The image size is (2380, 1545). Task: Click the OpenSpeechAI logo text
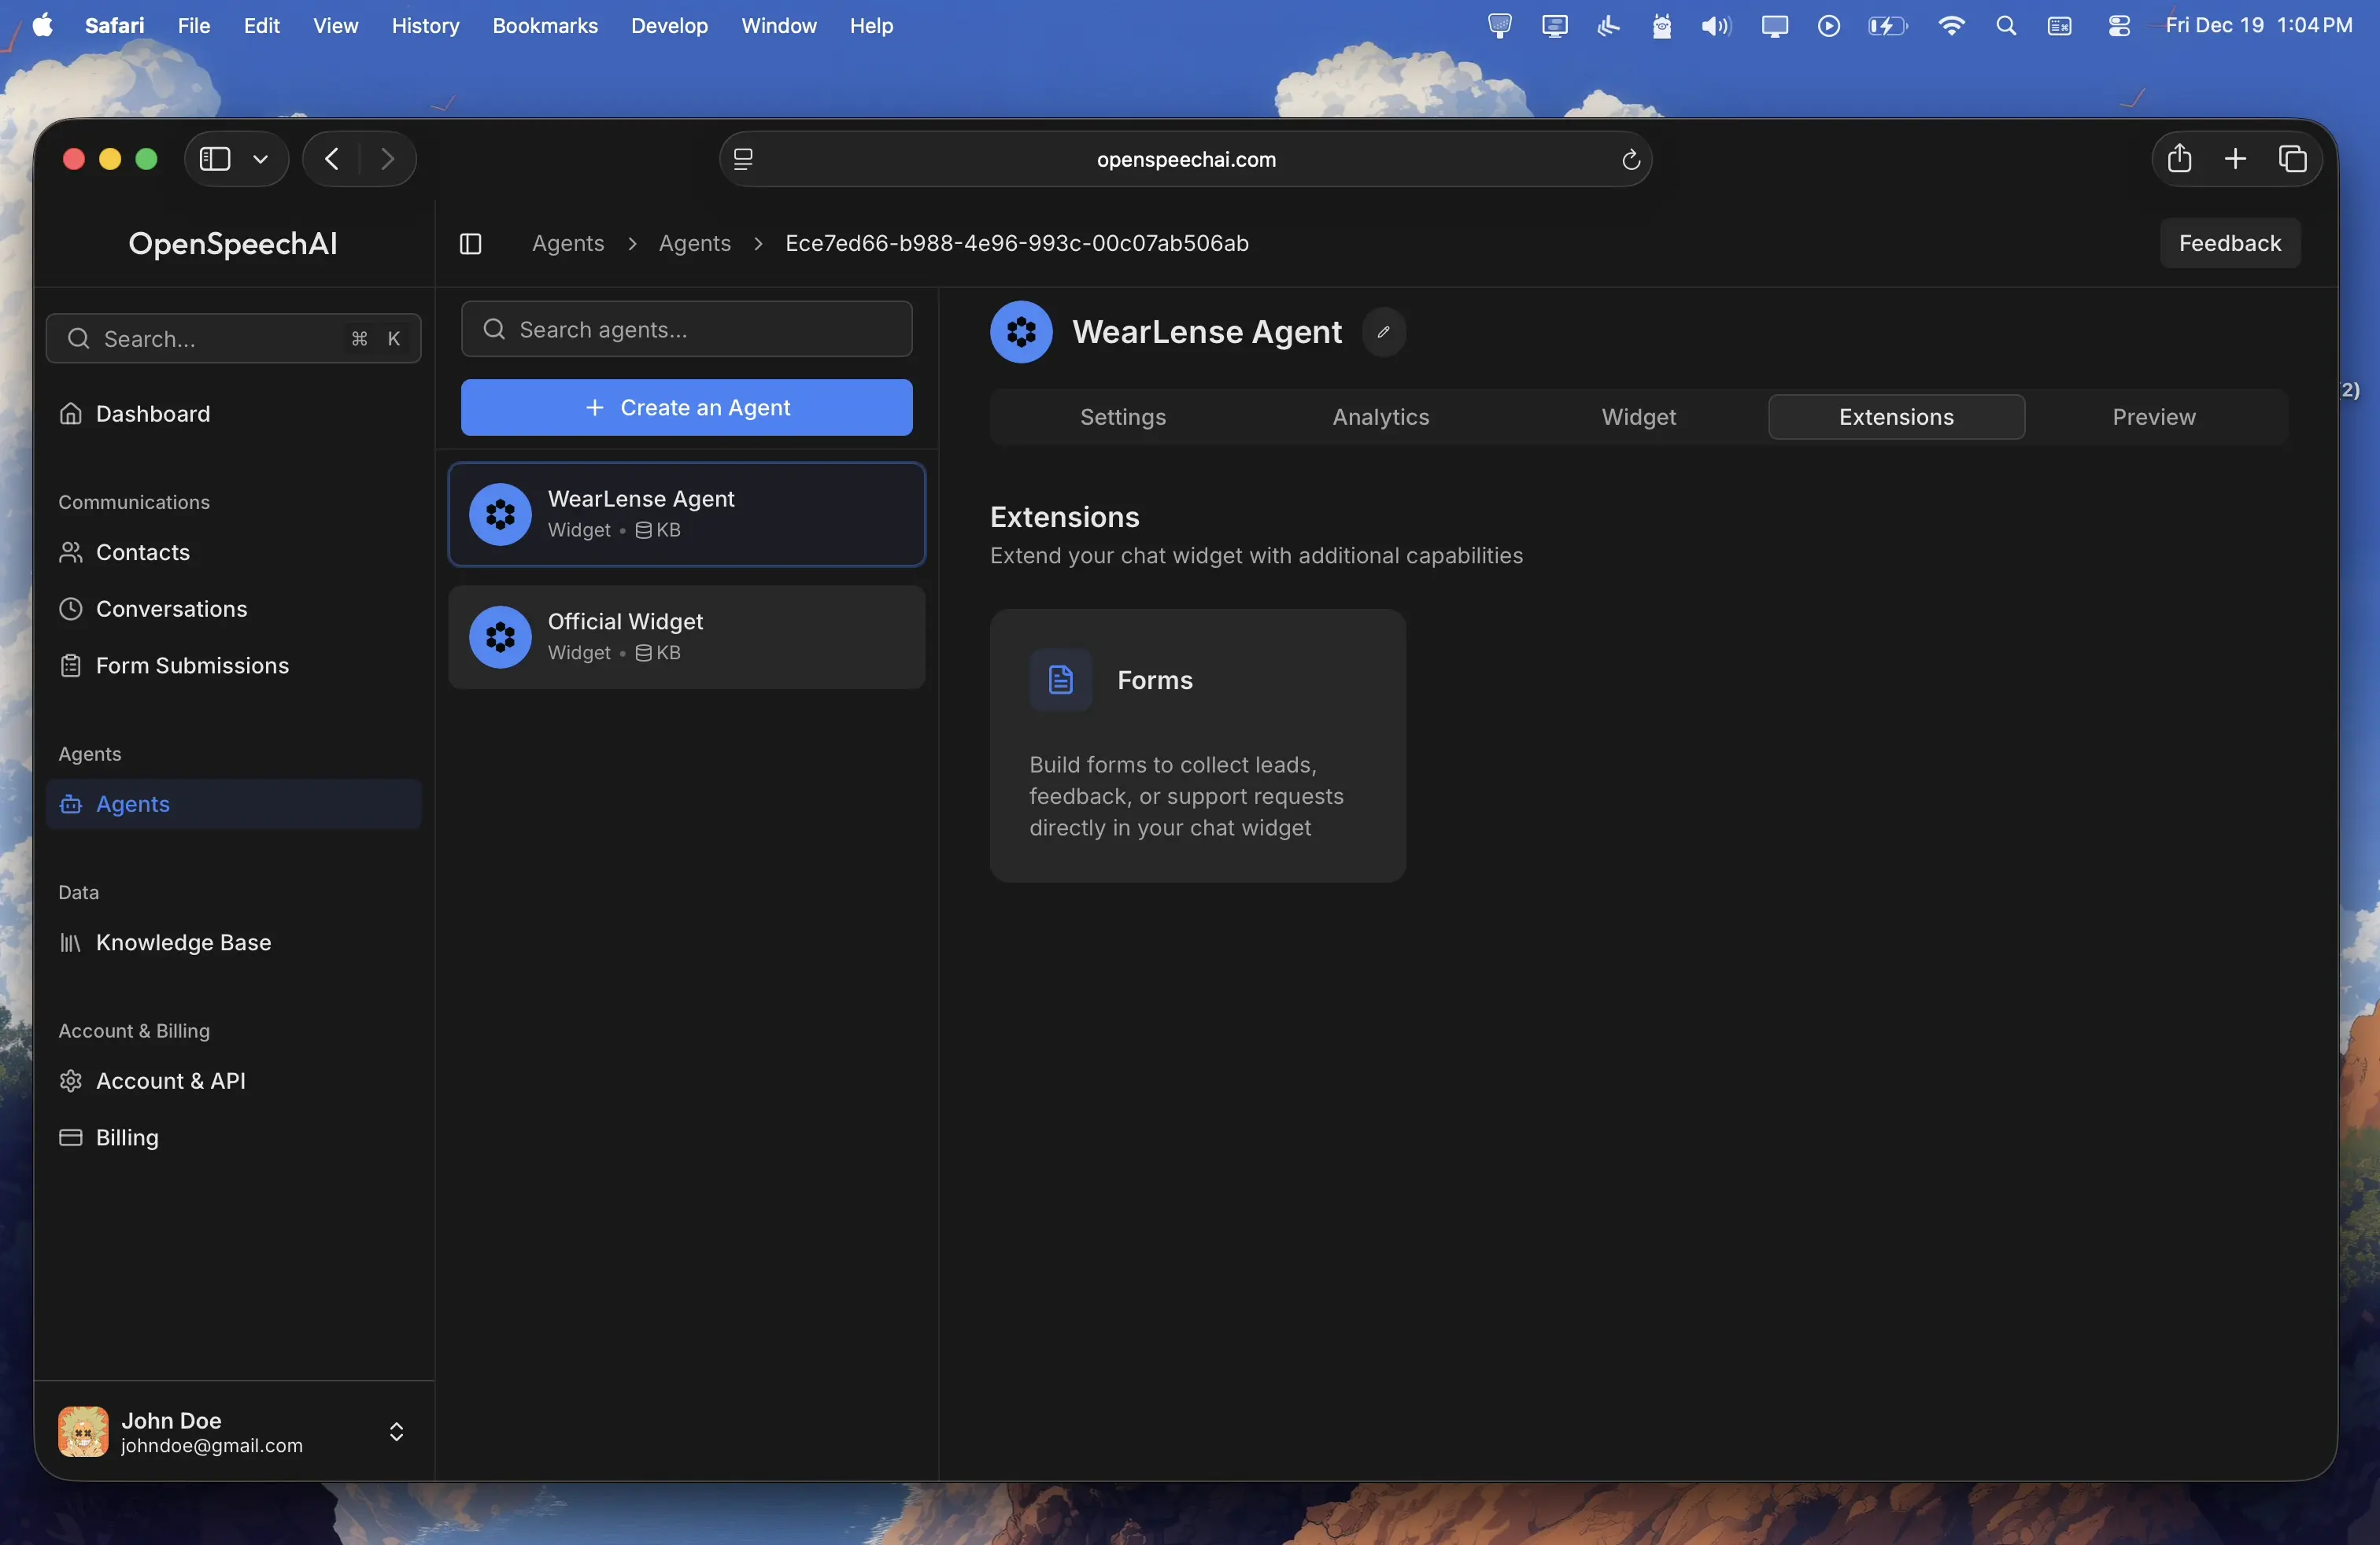click(233, 244)
